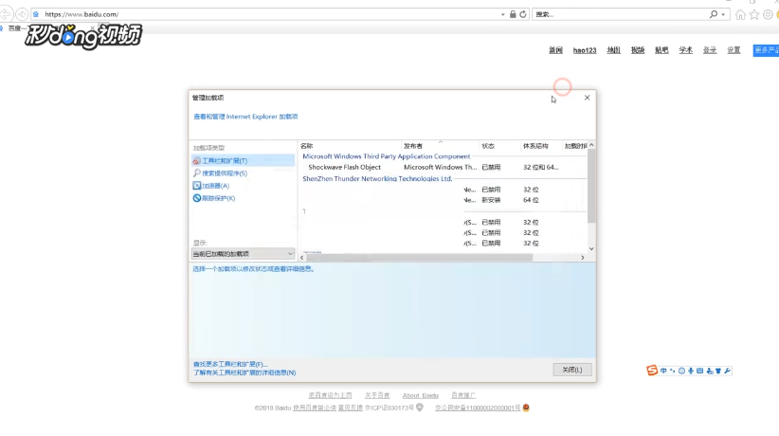Open the Baidu 新闻 link

click(x=555, y=50)
